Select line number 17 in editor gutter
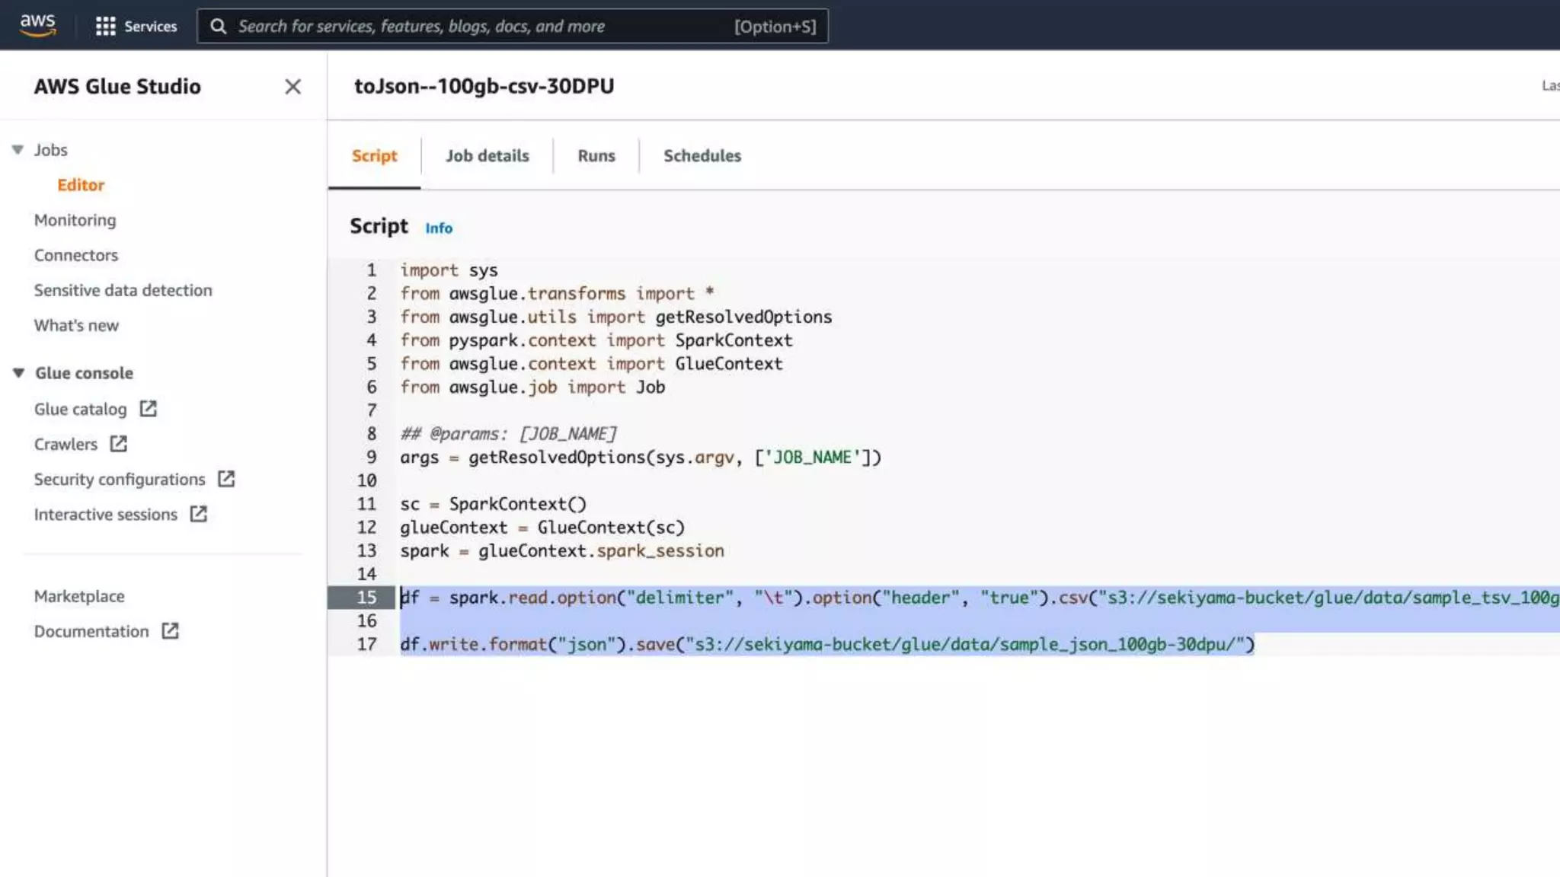The height and width of the screenshot is (877, 1560). click(x=366, y=645)
